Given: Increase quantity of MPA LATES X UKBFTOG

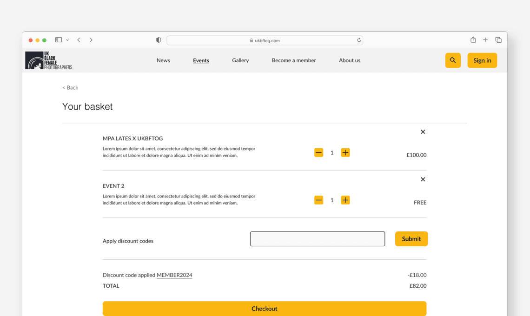Looking at the screenshot, I should click(x=345, y=152).
